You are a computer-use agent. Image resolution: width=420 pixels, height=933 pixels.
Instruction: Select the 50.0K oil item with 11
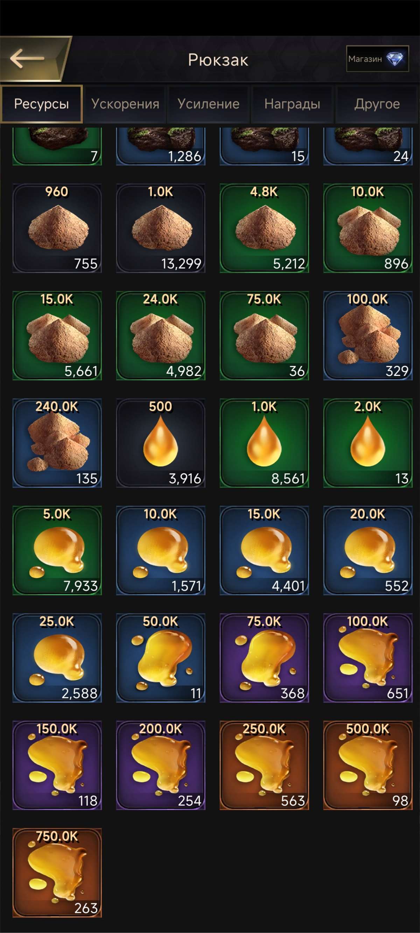[x=161, y=658]
